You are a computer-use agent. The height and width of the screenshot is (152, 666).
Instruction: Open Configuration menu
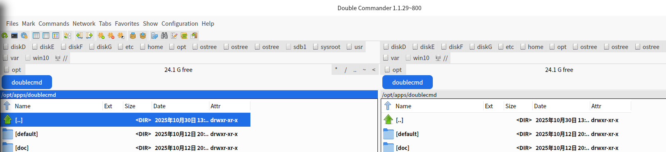pos(180,24)
